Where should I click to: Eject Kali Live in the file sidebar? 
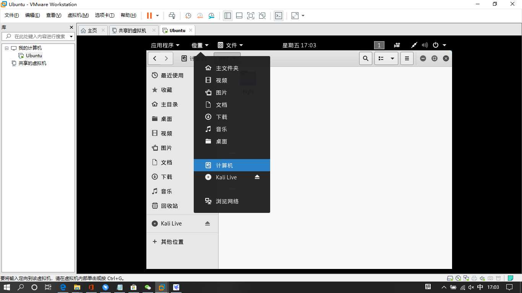[x=208, y=224]
